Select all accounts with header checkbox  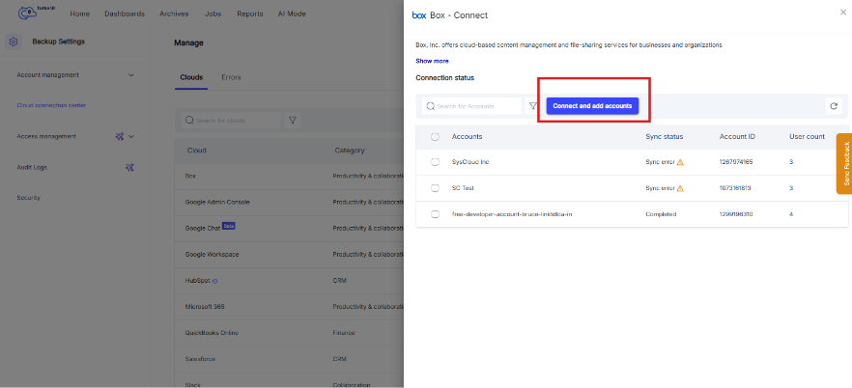(435, 137)
